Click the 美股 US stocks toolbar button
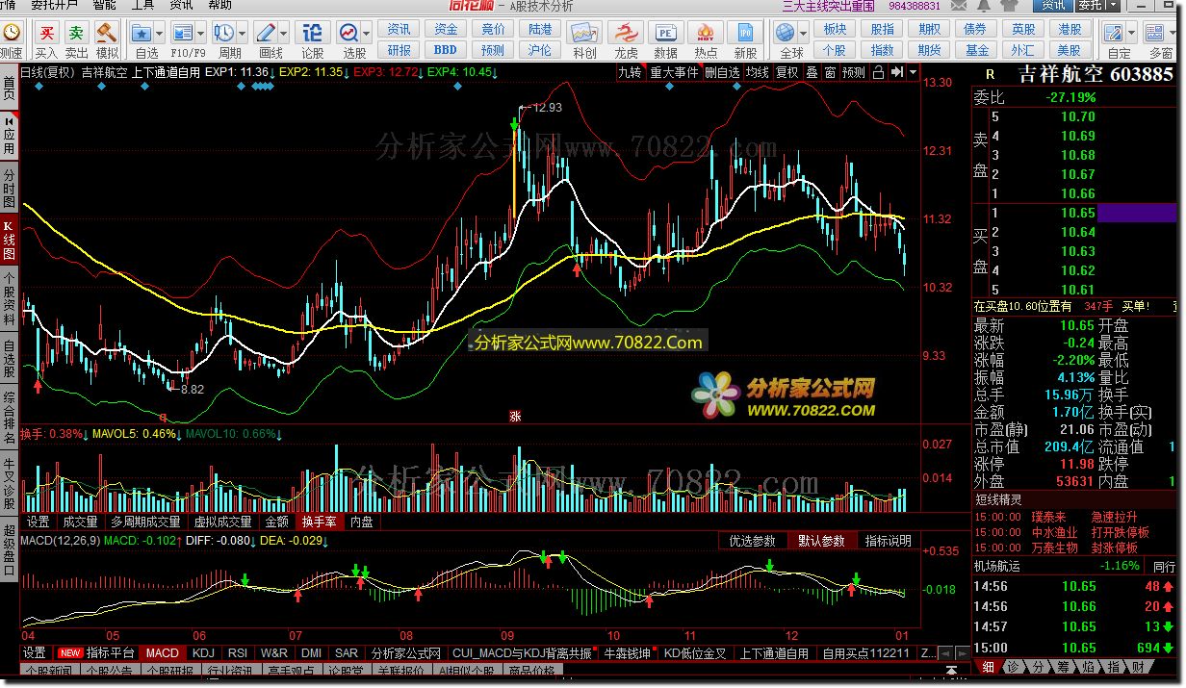This screenshot has width=1186, height=688. tap(1070, 50)
